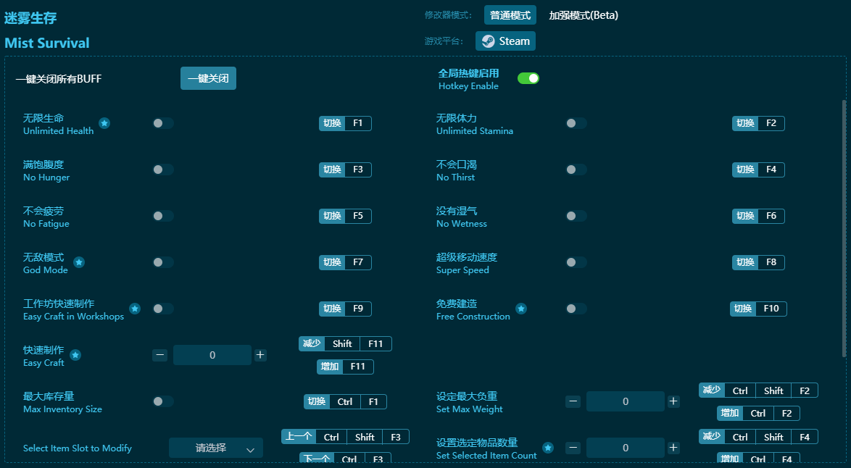This screenshot has width=851, height=468.
Task: Click the vertical scrollbar on the right
Action: [844, 227]
